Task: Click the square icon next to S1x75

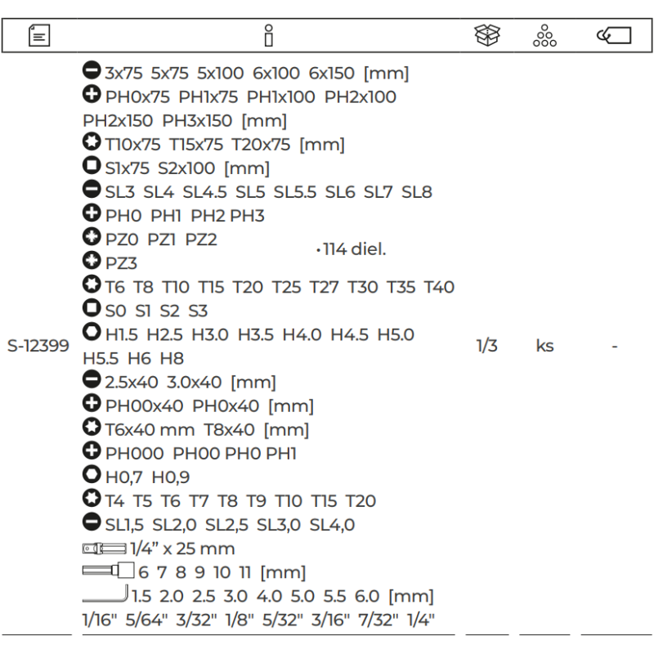Action: pos(92,168)
